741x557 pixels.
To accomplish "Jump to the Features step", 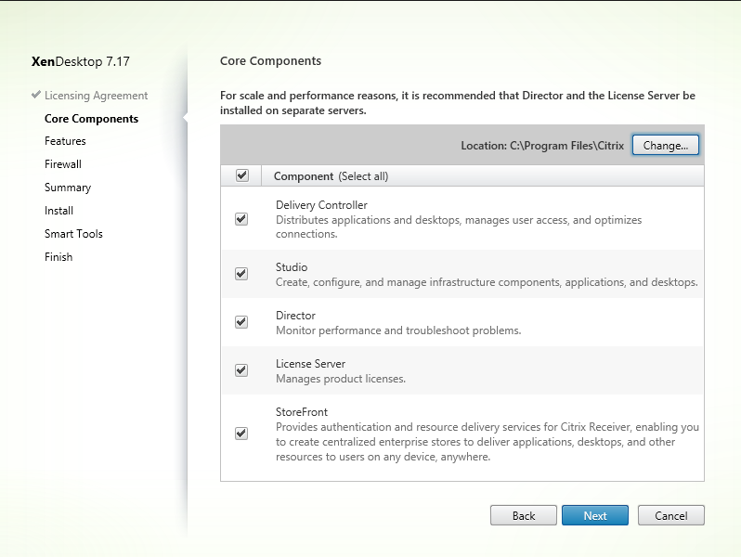I will [65, 141].
